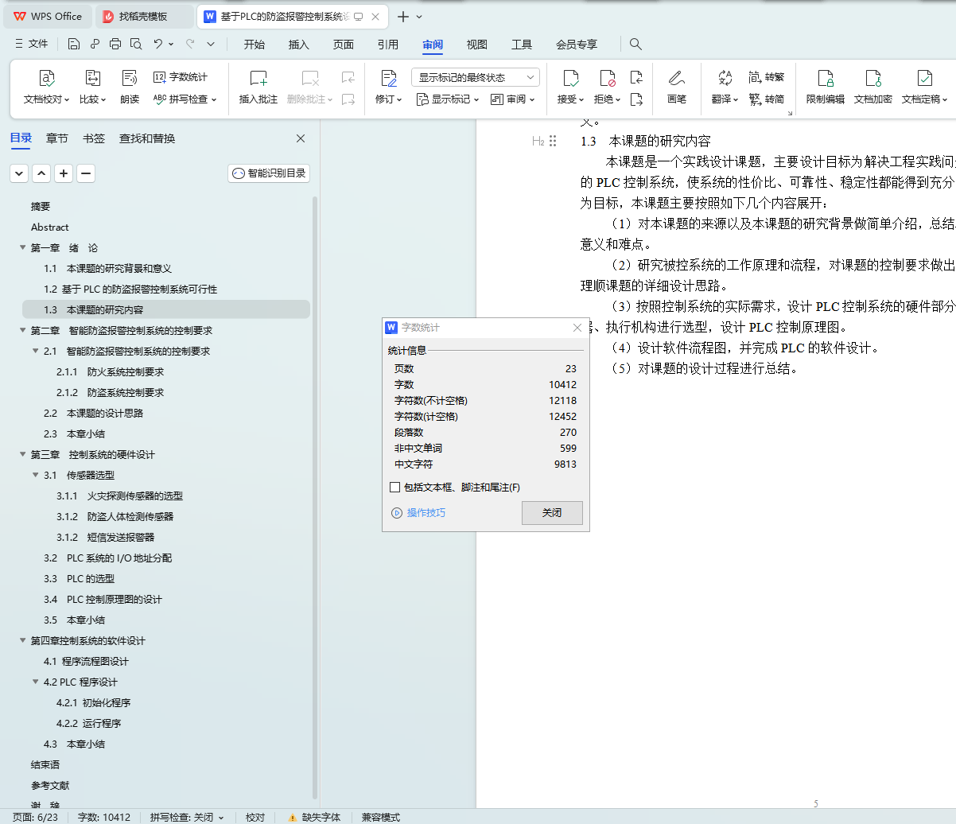
Task: Click 字数: 10412 in status bar
Action: coord(104,817)
